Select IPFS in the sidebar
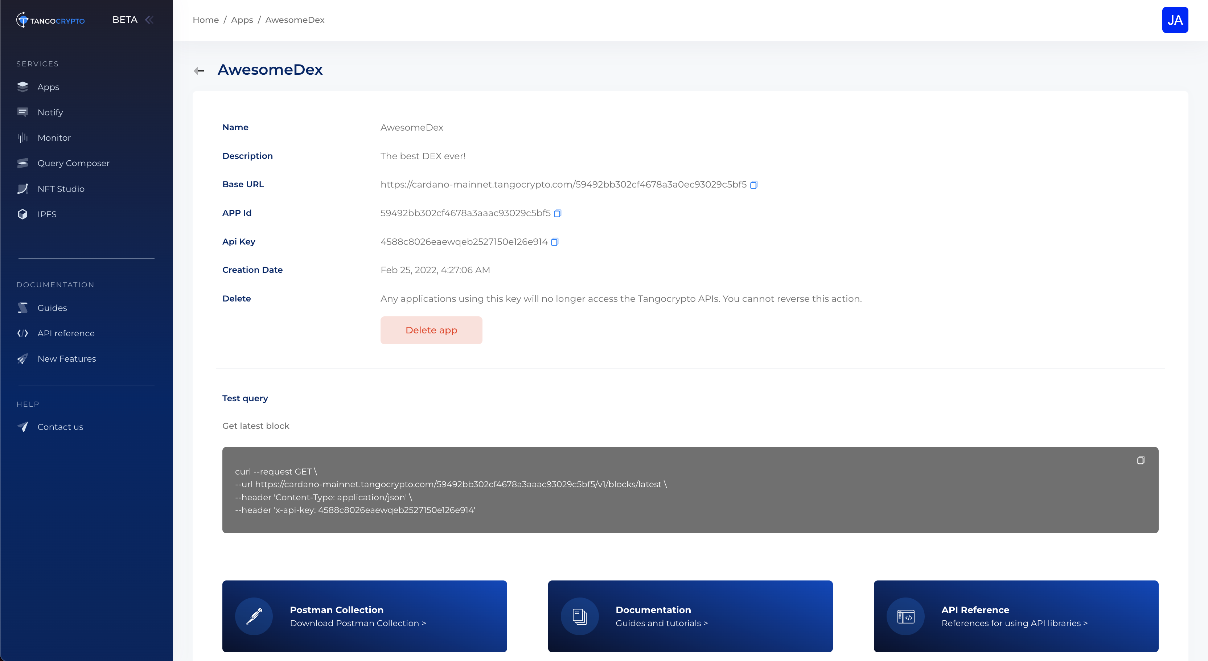 pyautogui.click(x=47, y=214)
